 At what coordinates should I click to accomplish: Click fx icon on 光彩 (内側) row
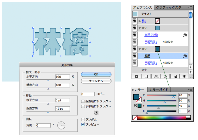185,35
